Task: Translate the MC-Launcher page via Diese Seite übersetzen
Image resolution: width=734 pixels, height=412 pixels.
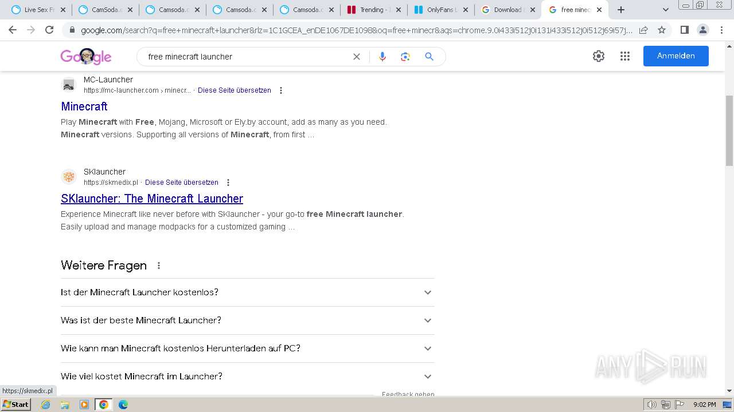Action: click(235, 90)
